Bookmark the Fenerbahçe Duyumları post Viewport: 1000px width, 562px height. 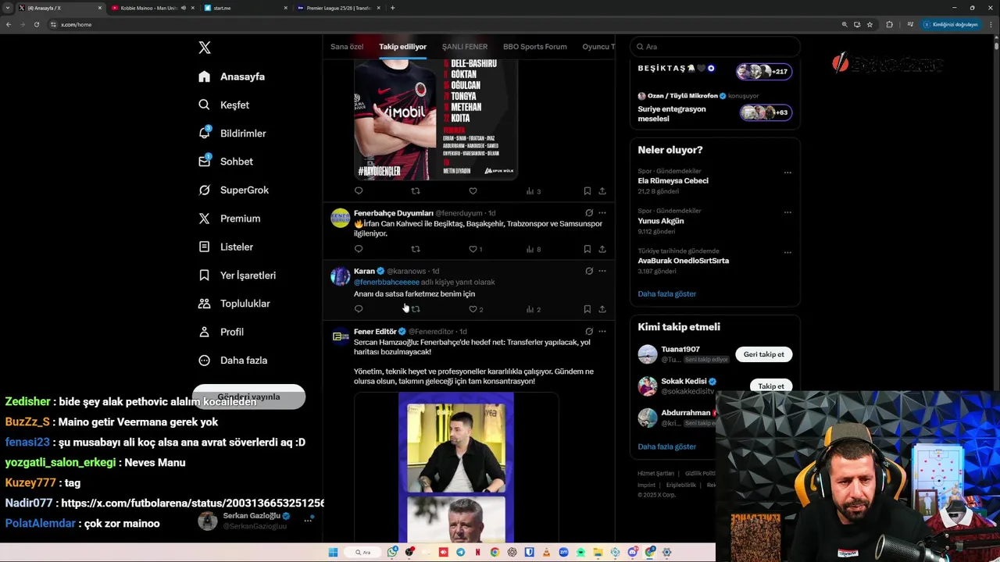click(587, 249)
